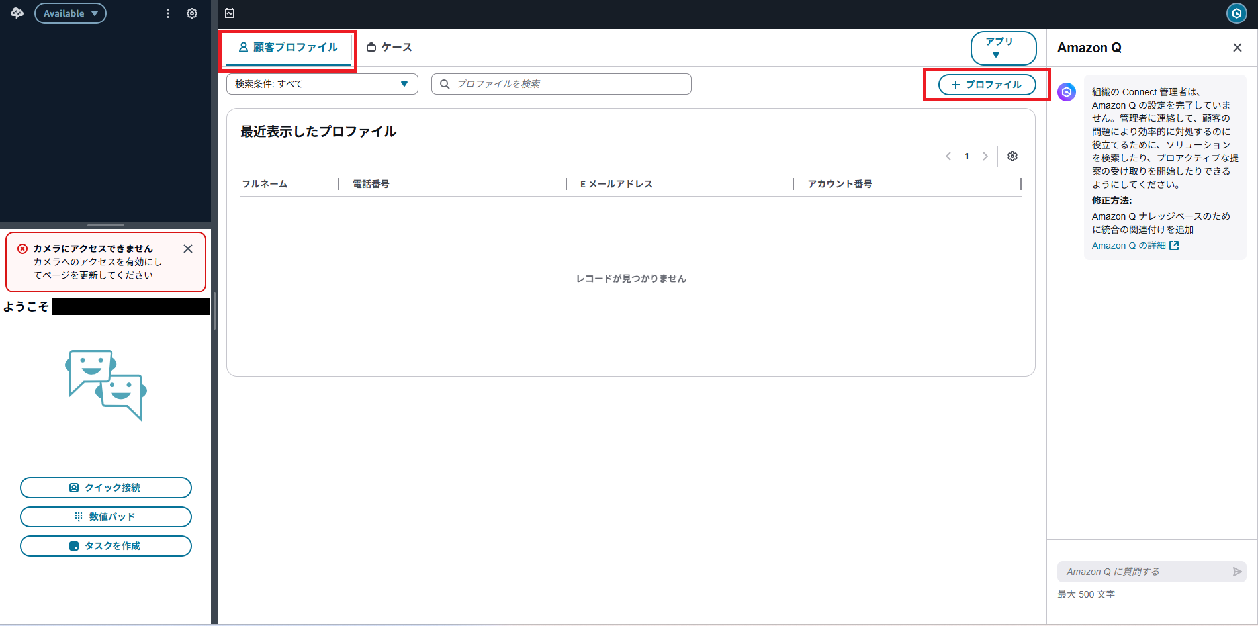This screenshot has height=626, width=1258.
Task: Open the three-dot more options menu
Action: point(168,13)
